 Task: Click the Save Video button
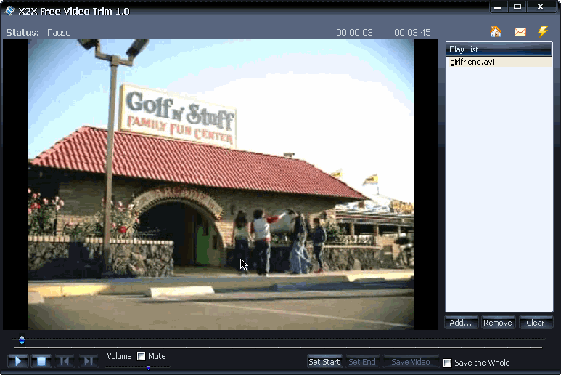pos(411,362)
